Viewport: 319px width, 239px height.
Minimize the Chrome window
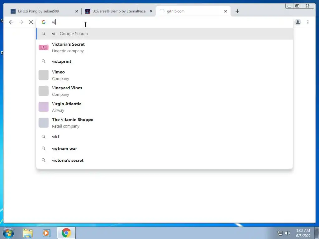pyautogui.click(x=289, y=6)
